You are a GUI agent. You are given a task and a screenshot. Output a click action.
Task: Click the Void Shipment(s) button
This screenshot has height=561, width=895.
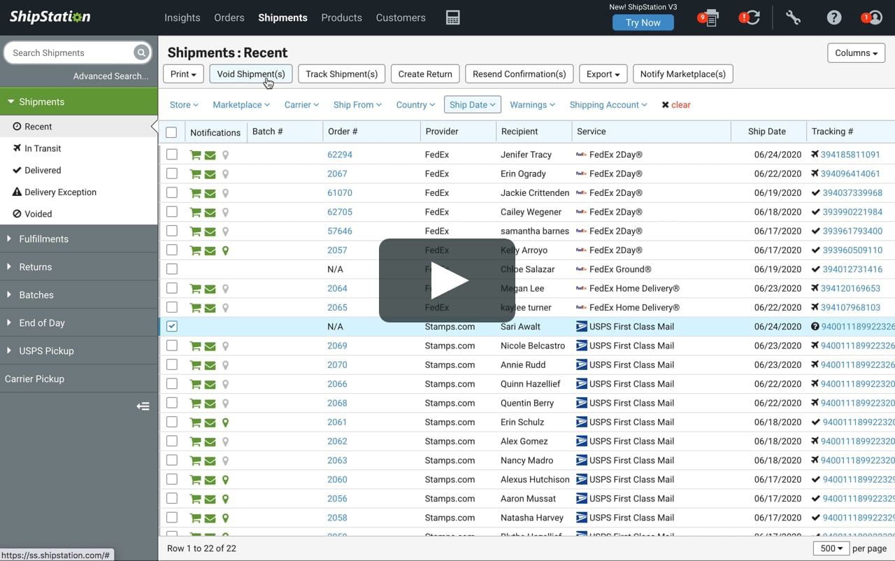pos(251,74)
